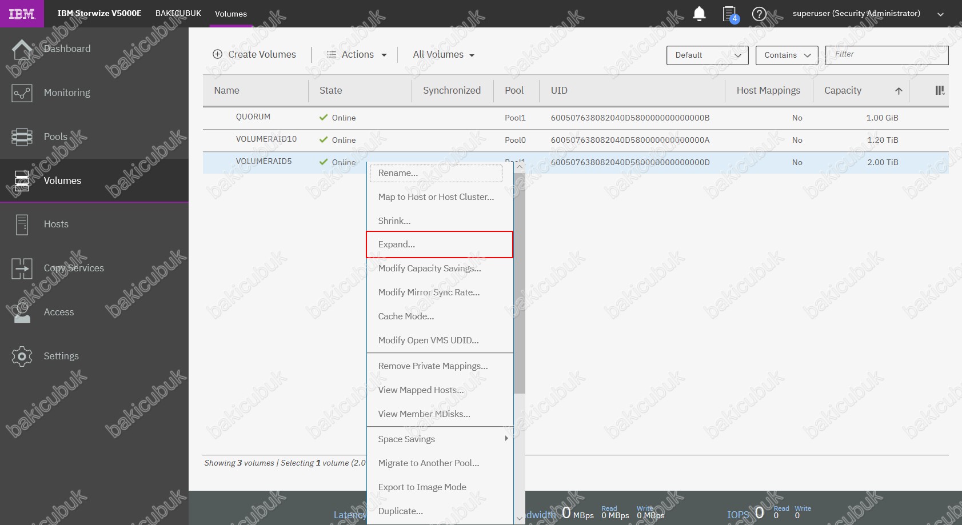Click the list icon beside Actions
Viewport: 962px width, 525px height.
(x=331, y=55)
